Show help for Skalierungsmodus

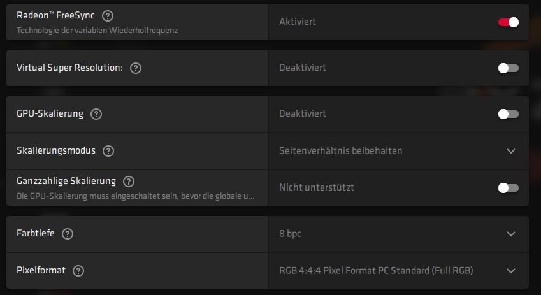tap(108, 151)
